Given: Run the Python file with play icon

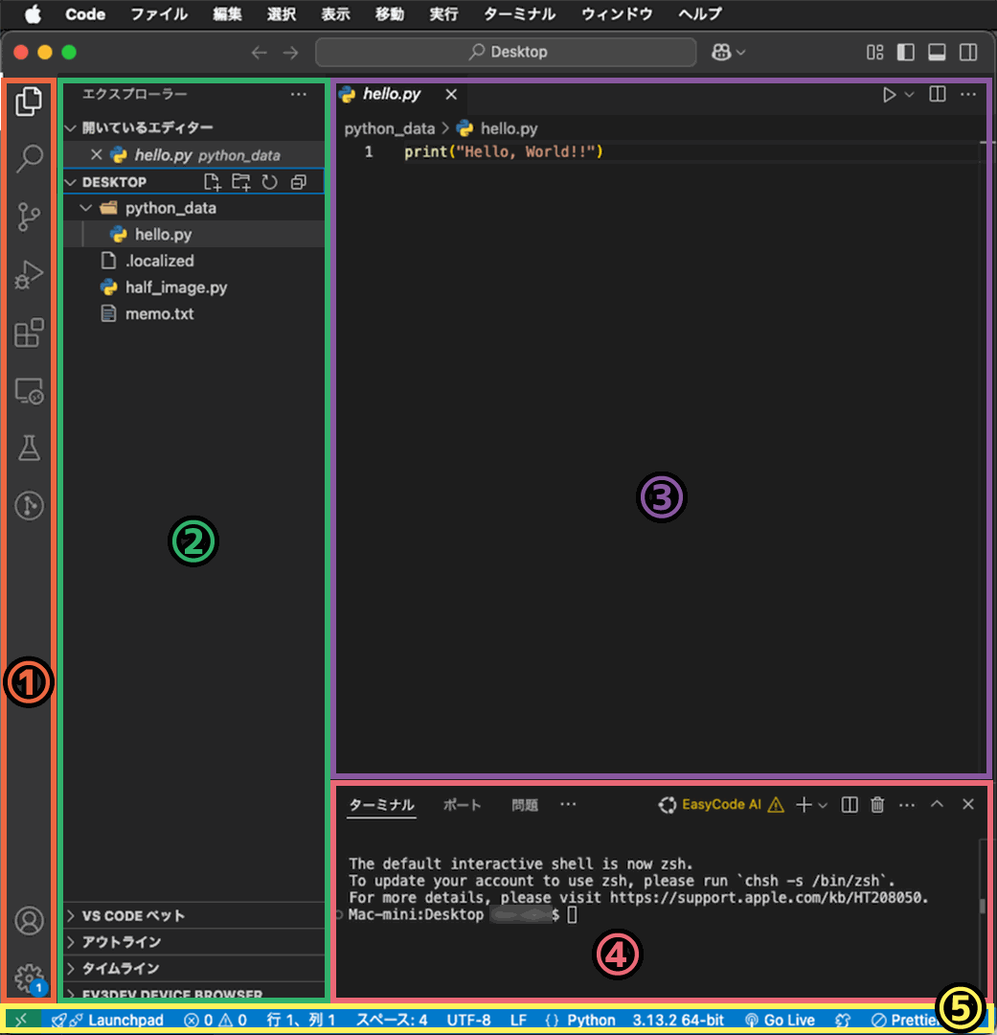Looking at the screenshot, I should (889, 94).
